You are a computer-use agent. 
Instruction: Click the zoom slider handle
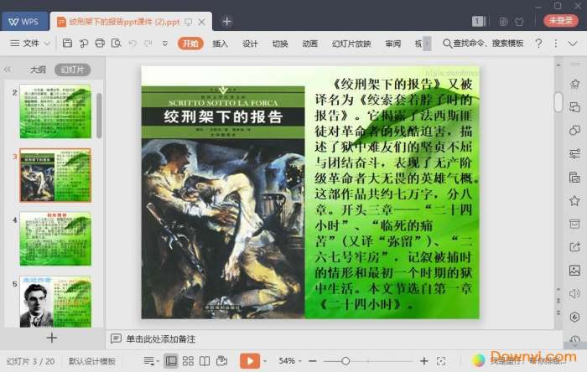345,361
